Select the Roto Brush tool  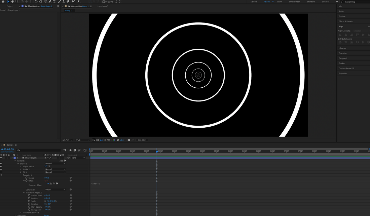73,1
